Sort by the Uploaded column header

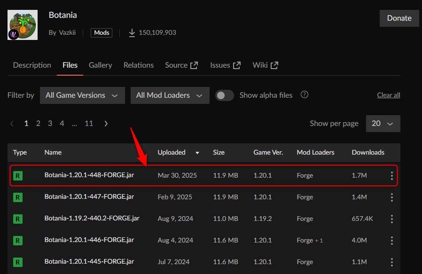point(172,152)
